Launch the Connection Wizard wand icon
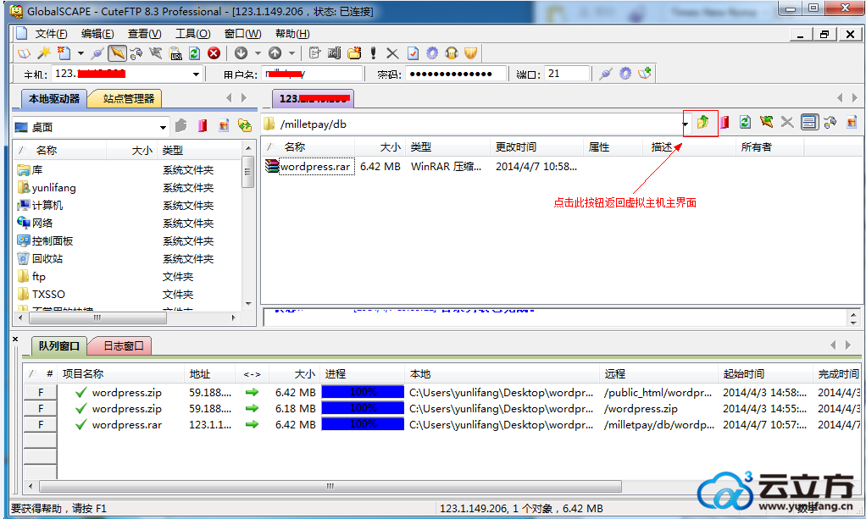The image size is (866, 519). click(x=43, y=53)
